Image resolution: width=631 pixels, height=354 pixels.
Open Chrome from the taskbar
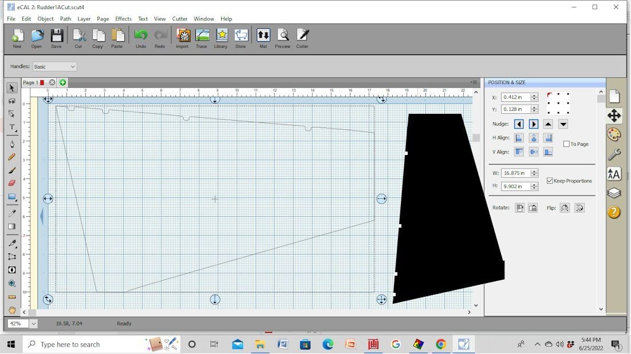[441, 344]
